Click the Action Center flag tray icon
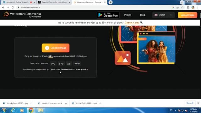This screenshot has width=201, height=113. pyautogui.click(x=179, y=110)
